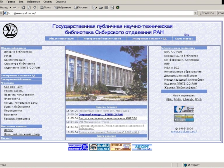The width and height of the screenshot is (224, 168).
Task: Select the Карта сервера navigation tab
Action: [x=184, y=39]
